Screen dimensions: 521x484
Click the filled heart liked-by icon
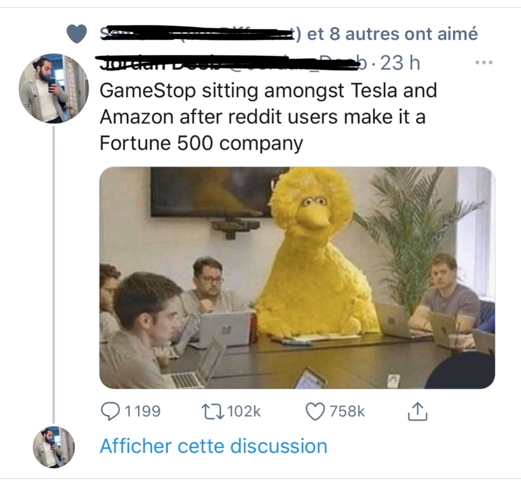tap(77, 34)
